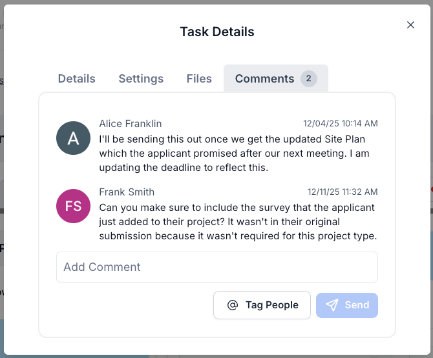
Task: Focus the Add Comment text field
Action: point(217,267)
